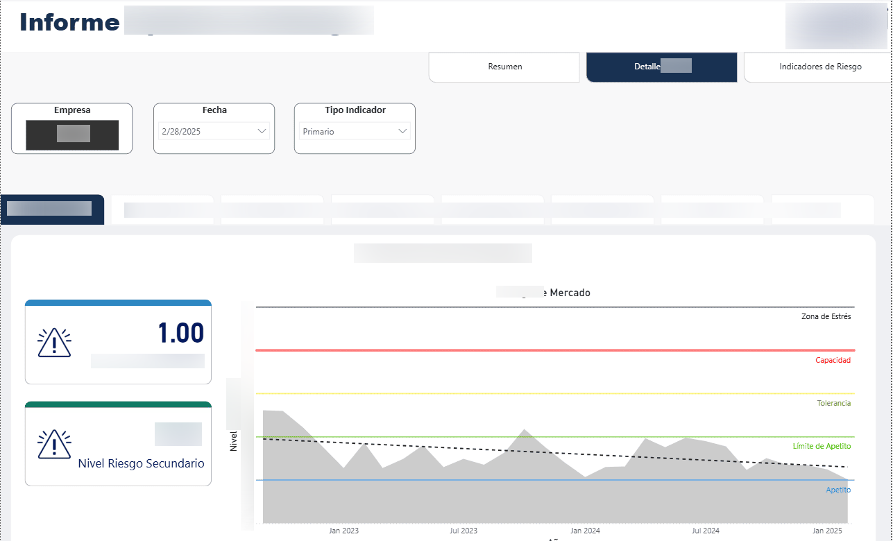Select the Detalle tab

coord(661,67)
